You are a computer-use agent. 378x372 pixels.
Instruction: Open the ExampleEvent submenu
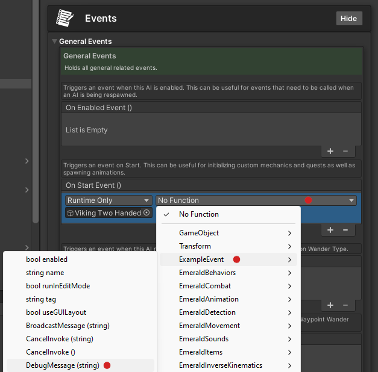pos(229,259)
